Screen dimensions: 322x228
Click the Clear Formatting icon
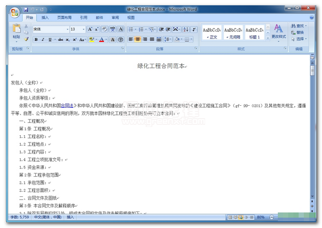coord(104,30)
